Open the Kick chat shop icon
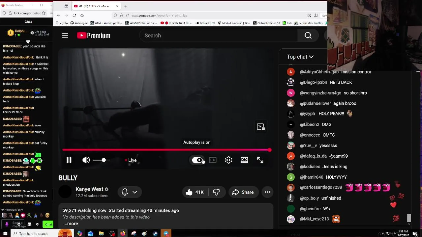This screenshot has width=422, height=237. (x=29, y=224)
